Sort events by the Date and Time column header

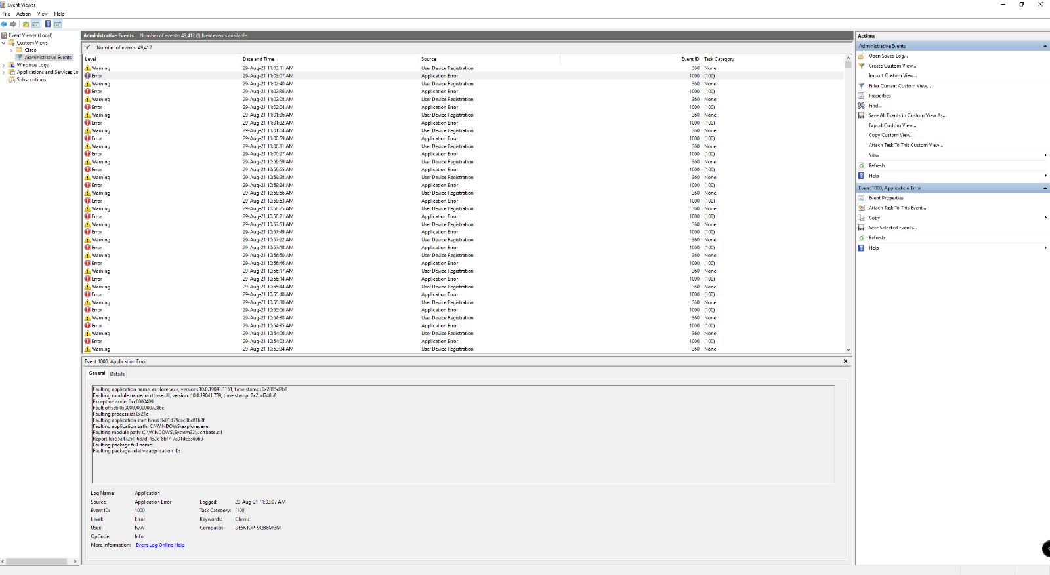[x=330, y=59]
